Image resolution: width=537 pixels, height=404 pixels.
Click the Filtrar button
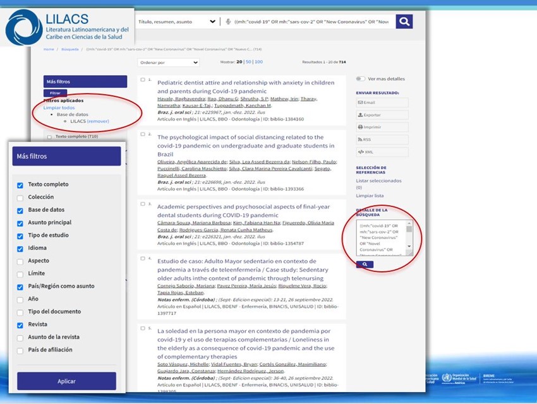click(55, 93)
